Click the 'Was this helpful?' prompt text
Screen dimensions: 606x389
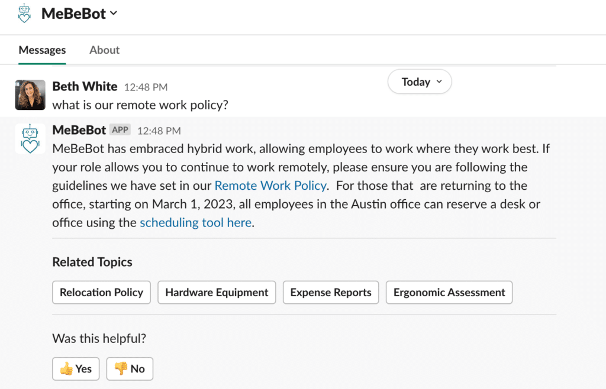click(99, 338)
